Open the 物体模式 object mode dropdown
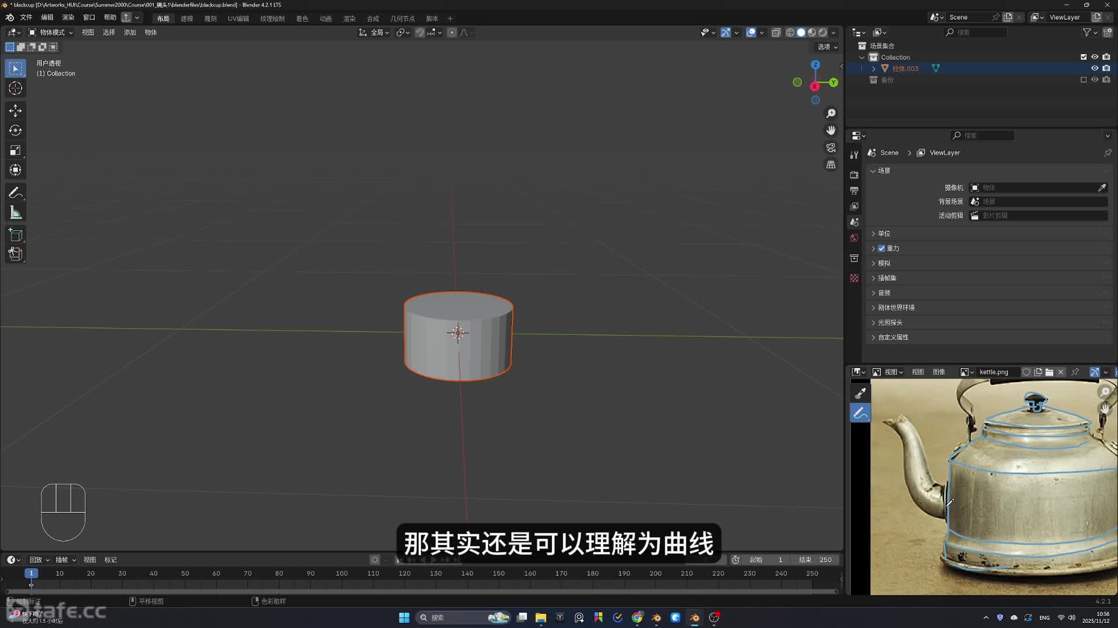The width and height of the screenshot is (1118, 628). (x=51, y=33)
